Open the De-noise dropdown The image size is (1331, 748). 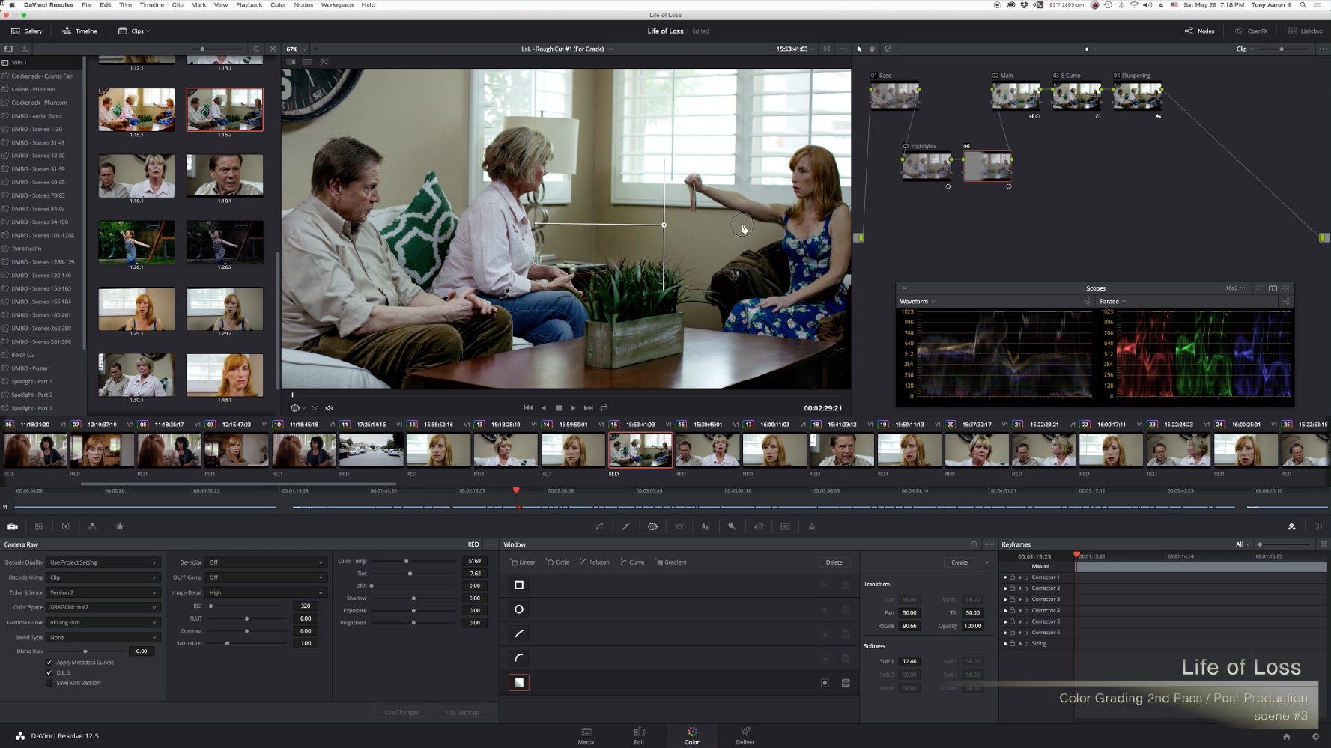click(x=266, y=562)
